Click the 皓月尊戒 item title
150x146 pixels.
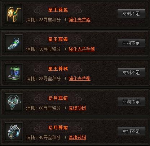(x=58, y=128)
